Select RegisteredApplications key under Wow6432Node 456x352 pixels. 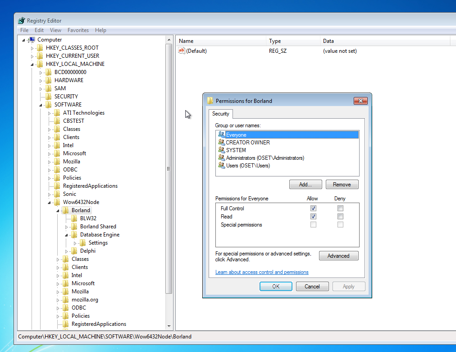(99, 324)
